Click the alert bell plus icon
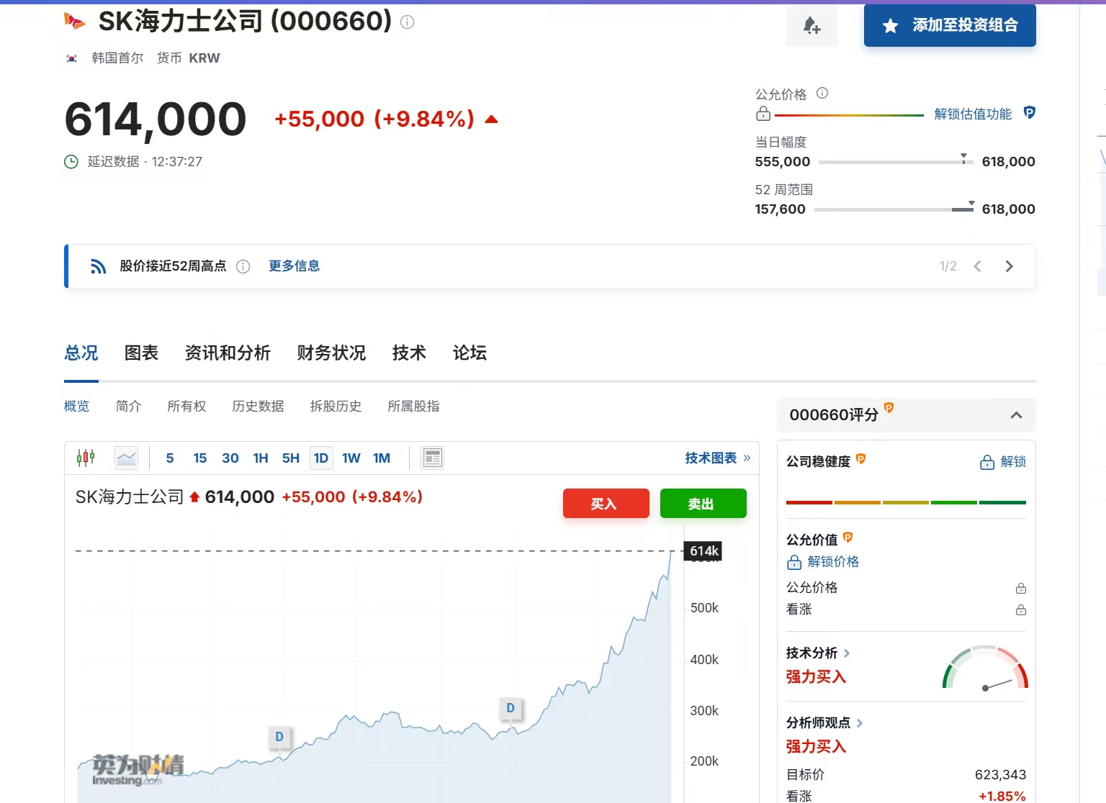 (812, 26)
